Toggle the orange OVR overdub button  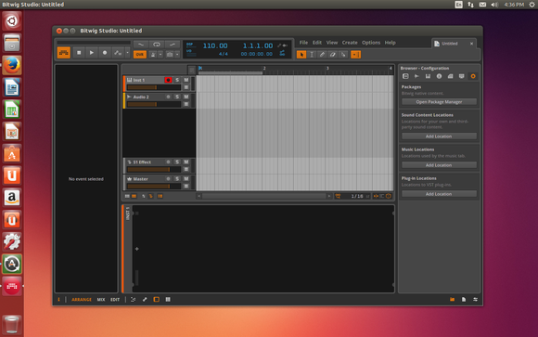click(140, 54)
